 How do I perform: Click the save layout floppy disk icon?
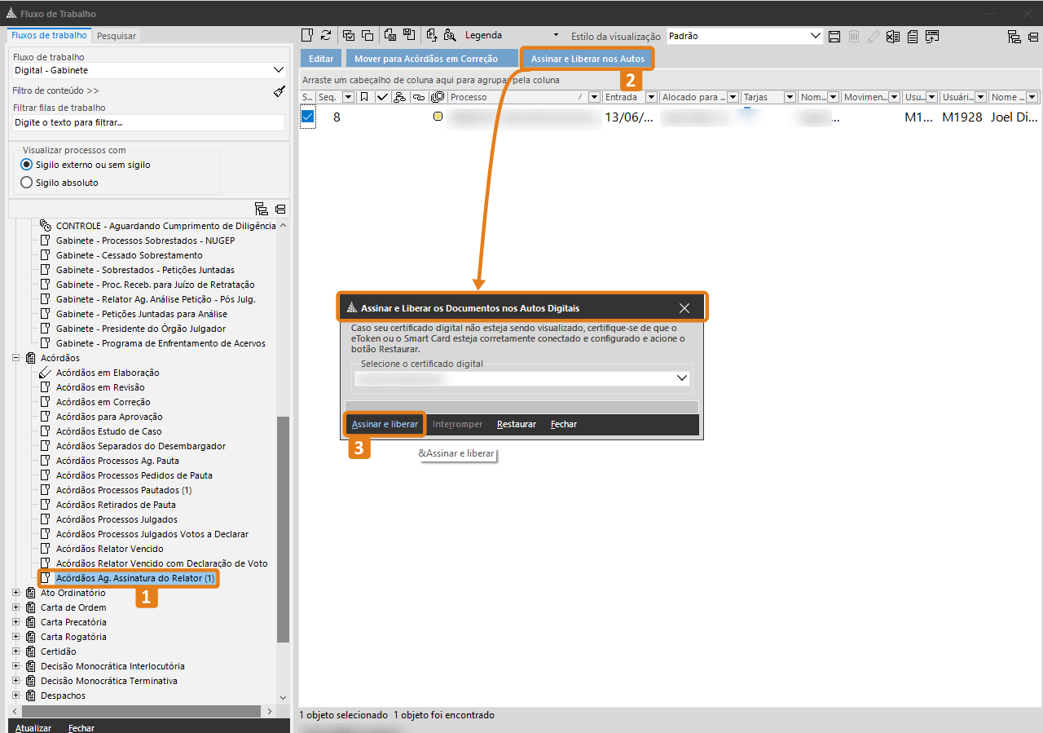[834, 36]
